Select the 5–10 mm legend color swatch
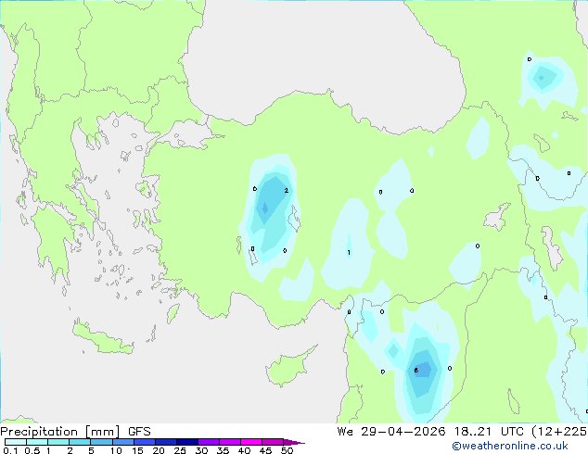This screenshot has height=454, width=588. click(101, 442)
